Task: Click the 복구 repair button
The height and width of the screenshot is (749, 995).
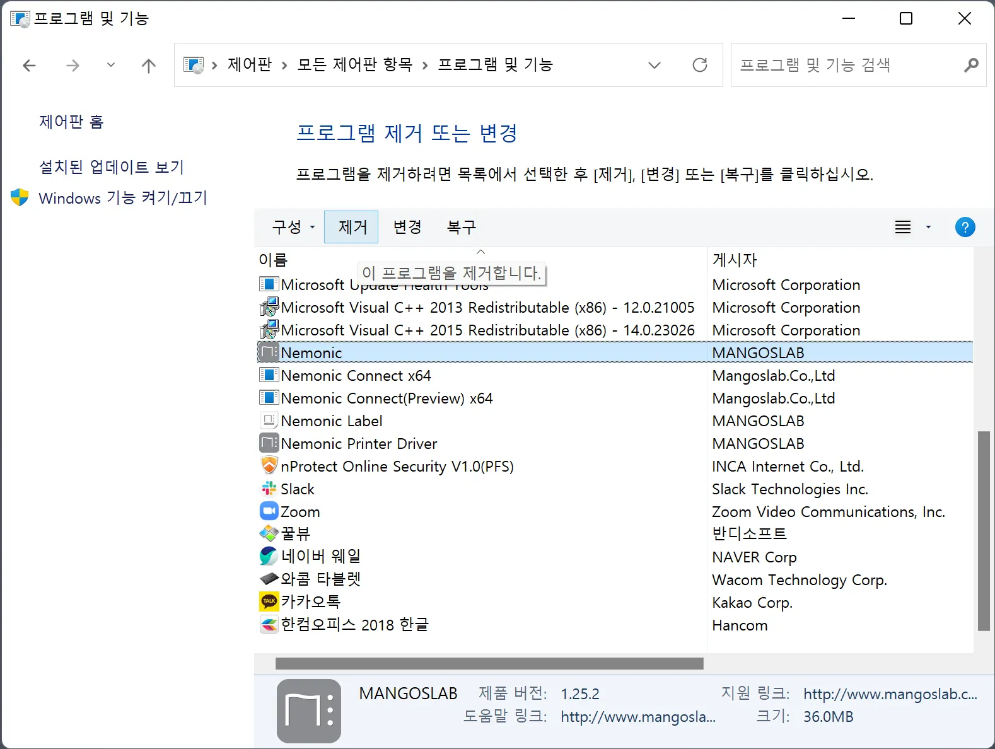Action: 462,227
